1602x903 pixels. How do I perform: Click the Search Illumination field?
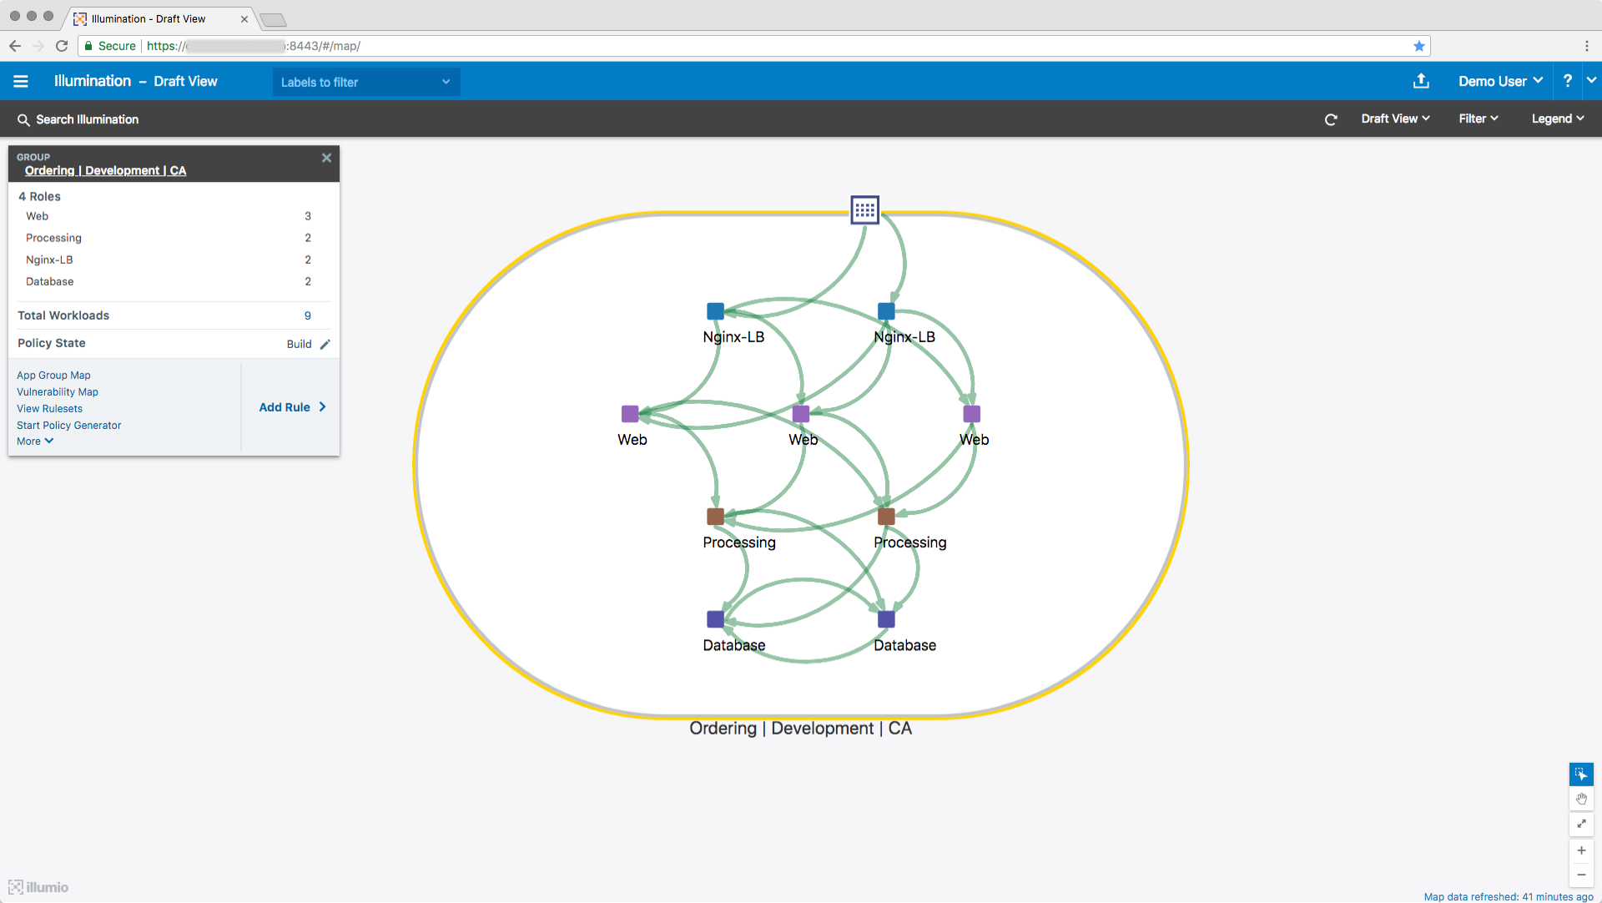pyautogui.click(x=88, y=119)
